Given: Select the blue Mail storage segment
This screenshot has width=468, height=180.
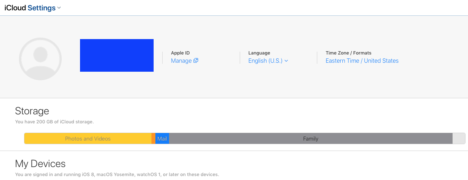Looking at the screenshot, I should pyautogui.click(x=162, y=139).
